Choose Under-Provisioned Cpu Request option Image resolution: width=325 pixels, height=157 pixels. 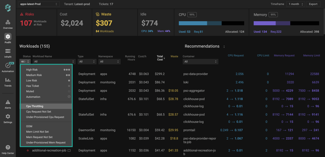click(46, 117)
